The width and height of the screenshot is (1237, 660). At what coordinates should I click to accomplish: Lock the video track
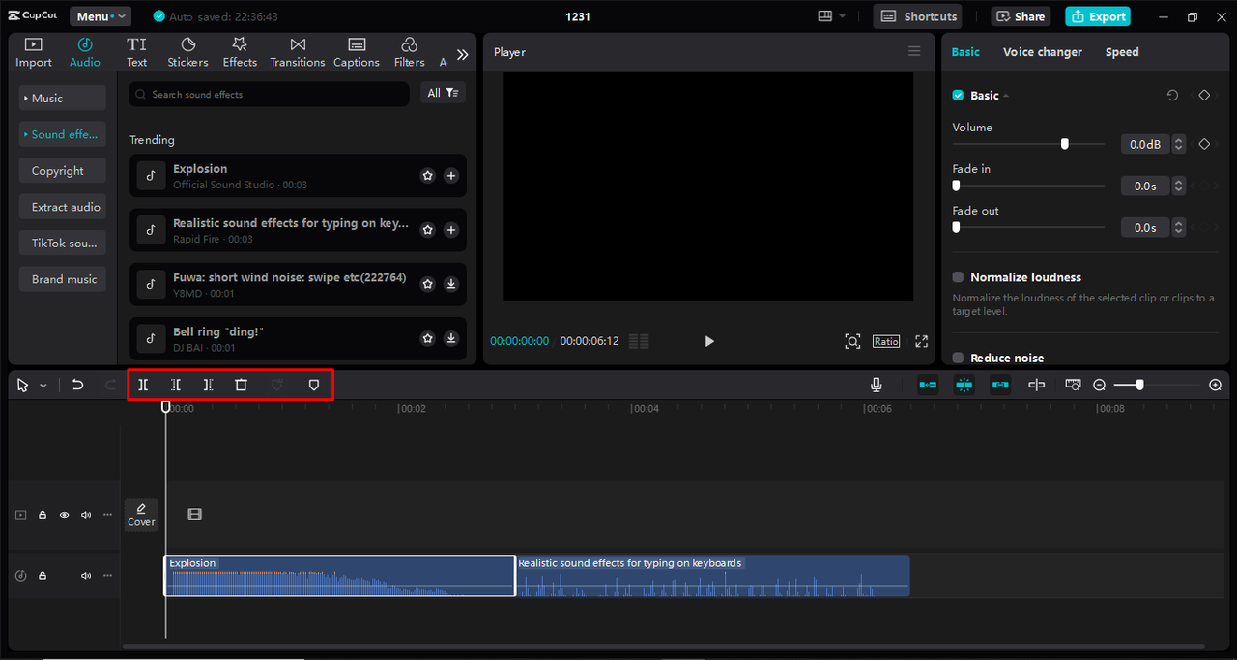click(43, 515)
